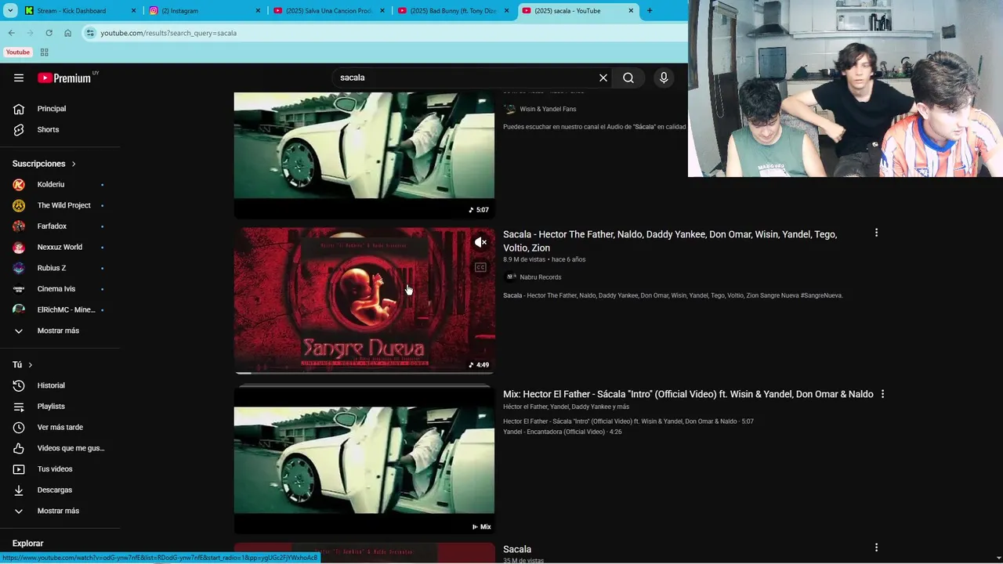This screenshot has width=1003, height=564.
Task: Switch to Stream - Kick Dashboard tab
Action: click(x=71, y=11)
